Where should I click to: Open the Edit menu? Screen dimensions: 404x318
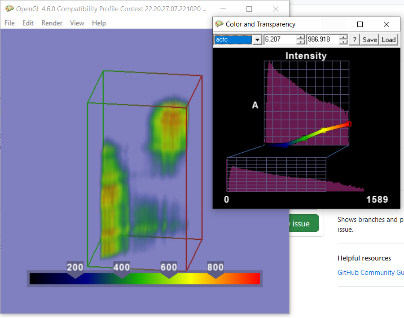pos(28,23)
